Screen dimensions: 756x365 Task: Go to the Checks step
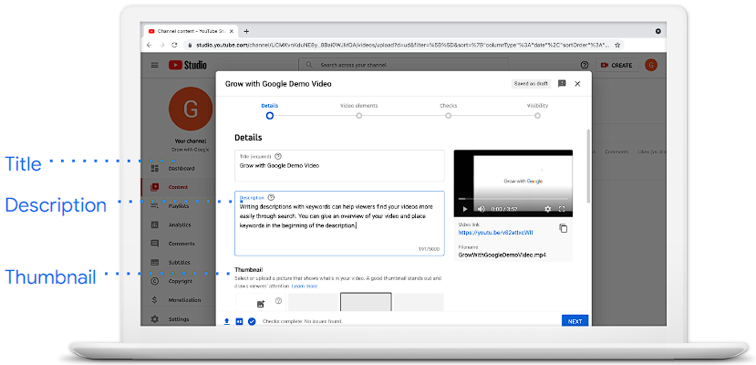pyautogui.click(x=448, y=110)
